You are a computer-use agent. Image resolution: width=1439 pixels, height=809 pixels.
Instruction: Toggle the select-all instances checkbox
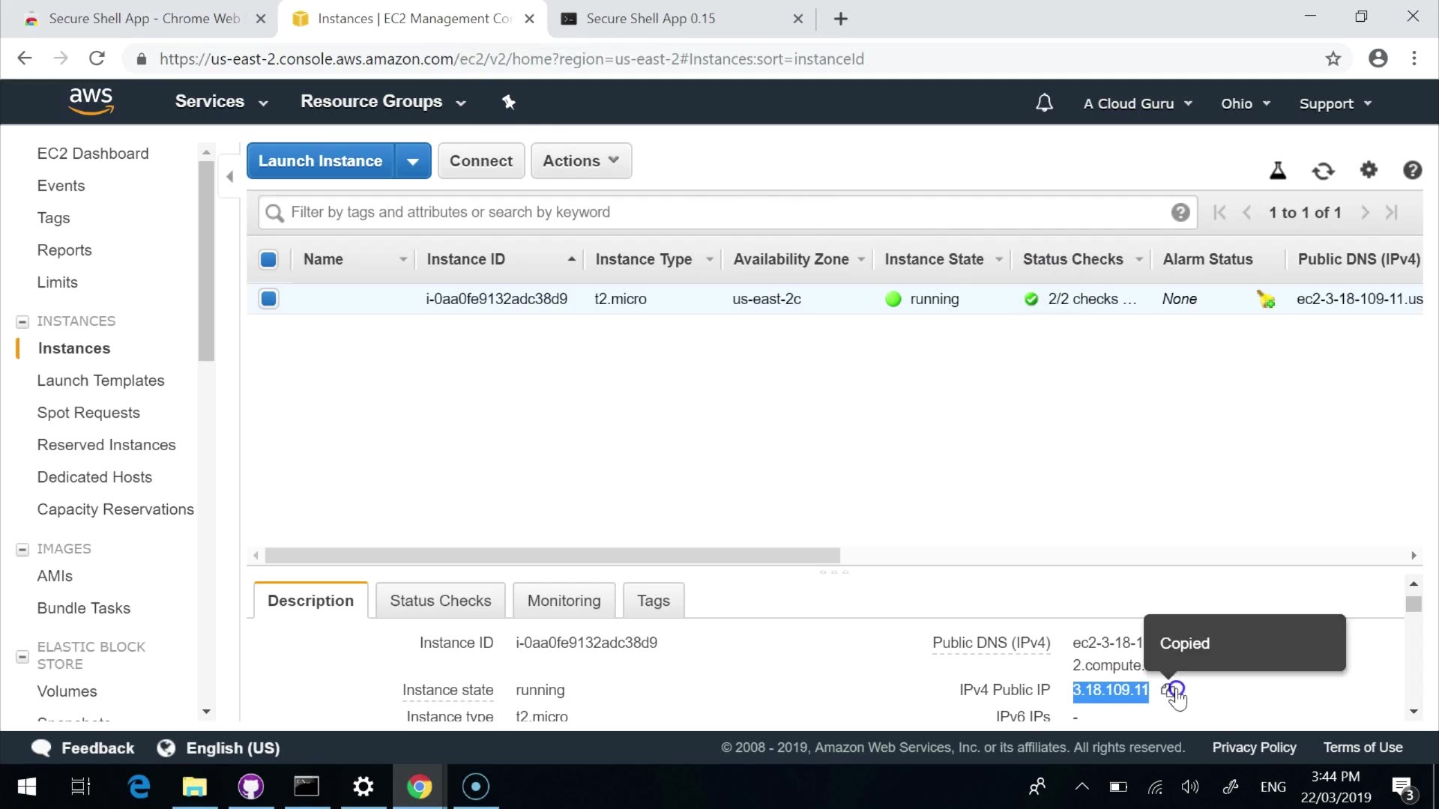[x=268, y=259]
